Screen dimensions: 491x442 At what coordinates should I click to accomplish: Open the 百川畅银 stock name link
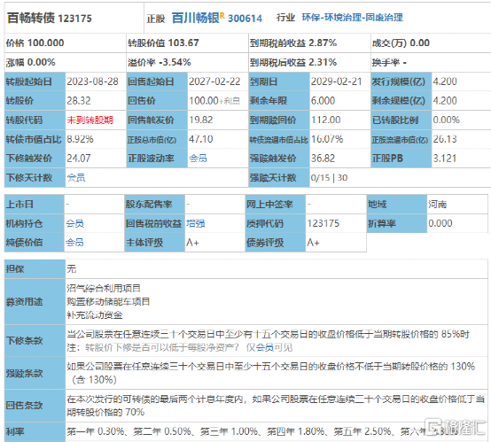pyautogui.click(x=195, y=18)
